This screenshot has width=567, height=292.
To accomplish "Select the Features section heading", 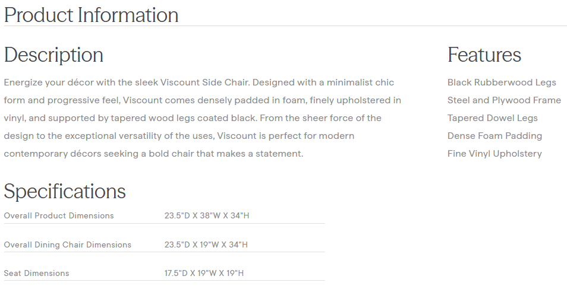I will [x=484, y=55].
